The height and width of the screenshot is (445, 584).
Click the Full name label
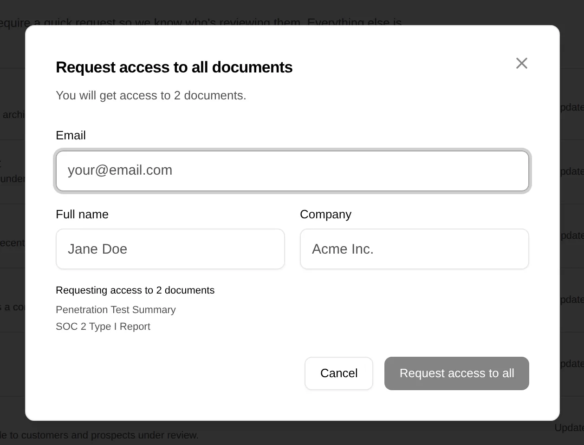pyautogui.click(x=82, y=214)
